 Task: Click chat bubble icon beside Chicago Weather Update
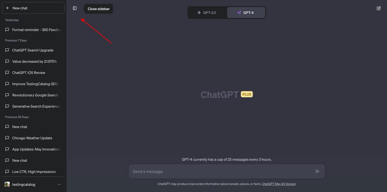(x=7, y=138)
